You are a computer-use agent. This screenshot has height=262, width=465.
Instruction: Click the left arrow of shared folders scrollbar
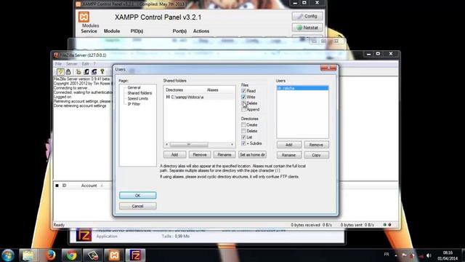[x=166, y=145]
